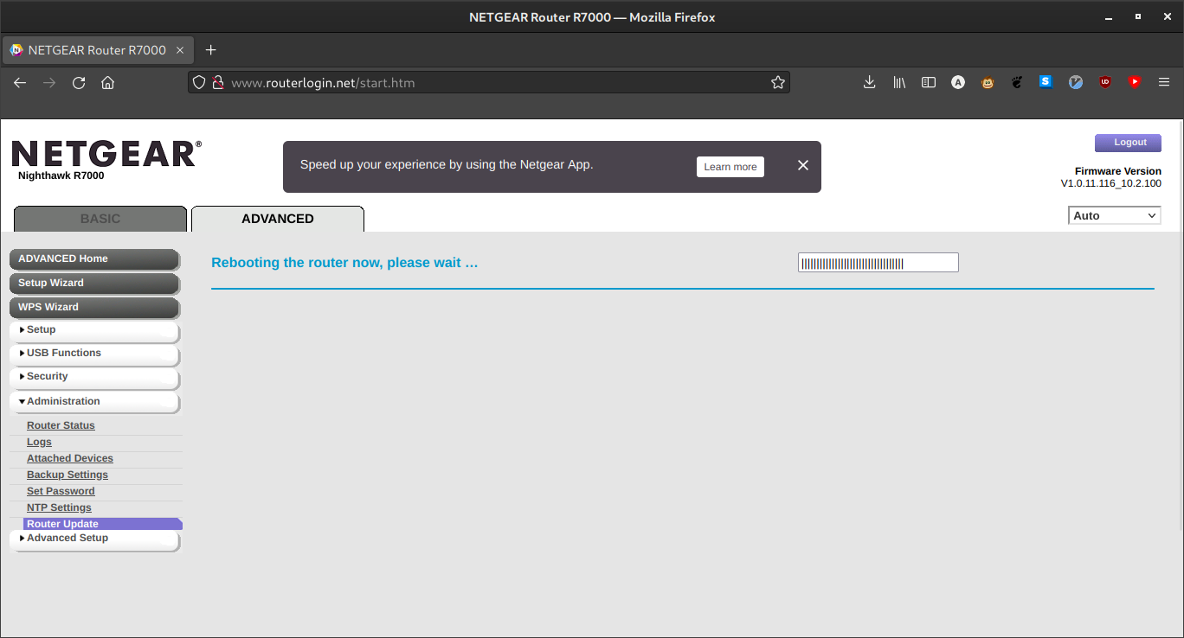1184x638 pixels.
Task: Click the Rebooting the router now message
Action: (344, 262)
